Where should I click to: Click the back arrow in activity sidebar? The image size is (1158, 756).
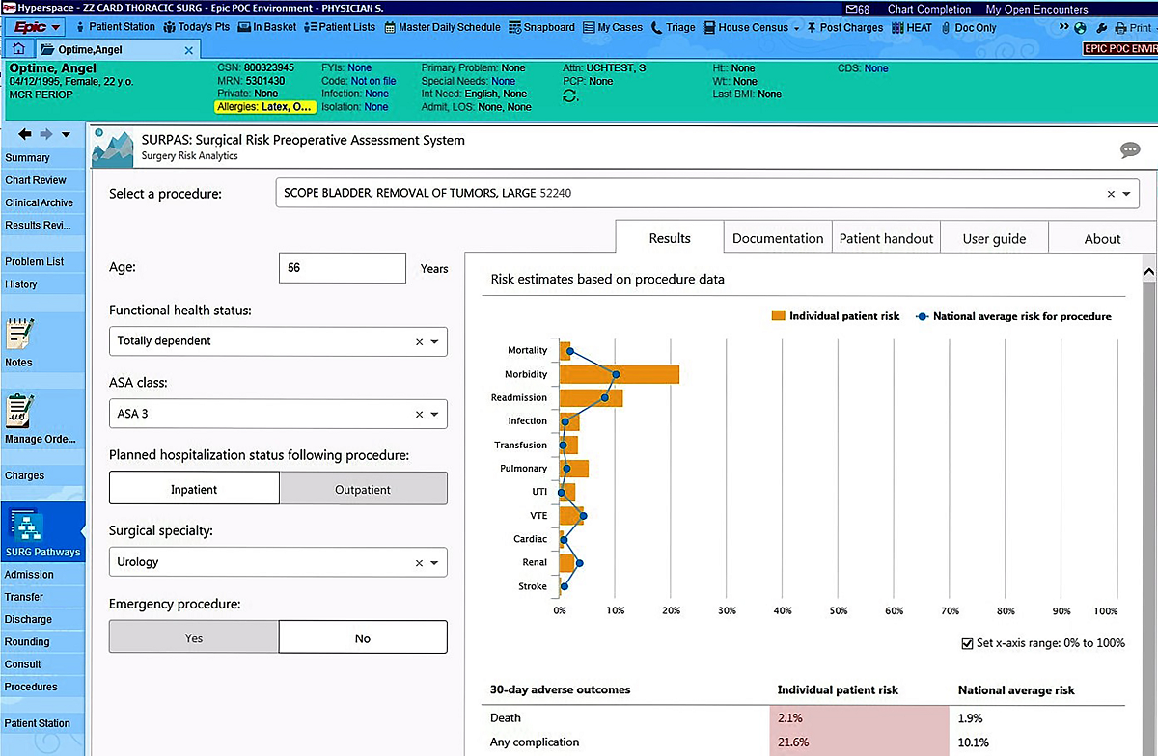coord(25,134)
